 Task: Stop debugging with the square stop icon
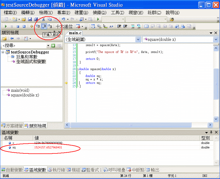pos(18,26)
